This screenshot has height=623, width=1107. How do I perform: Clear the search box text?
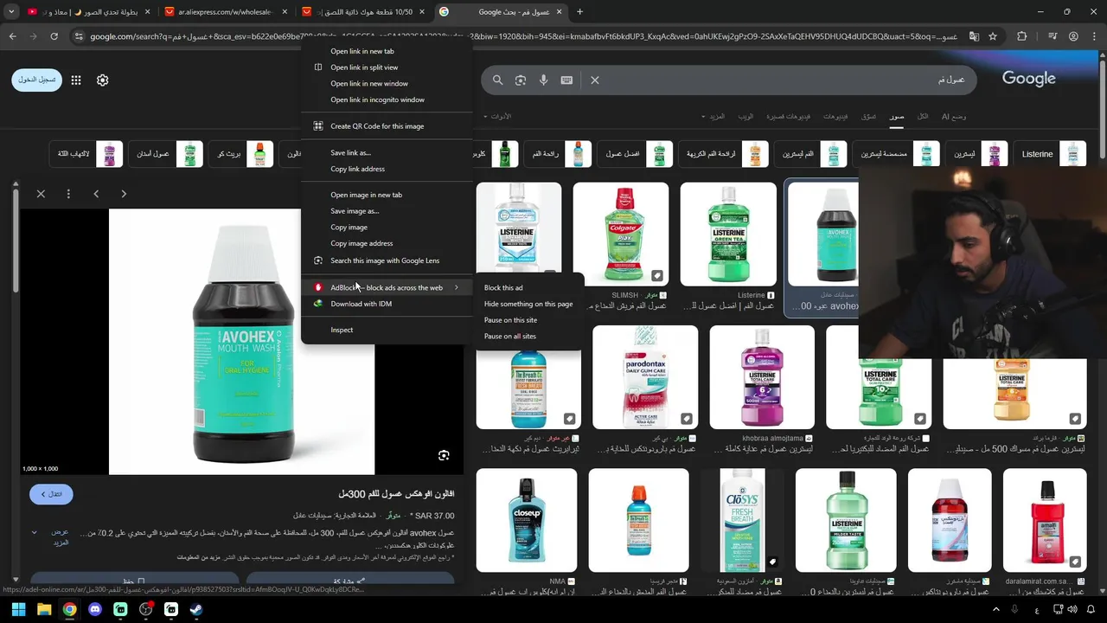click(595, 80)
